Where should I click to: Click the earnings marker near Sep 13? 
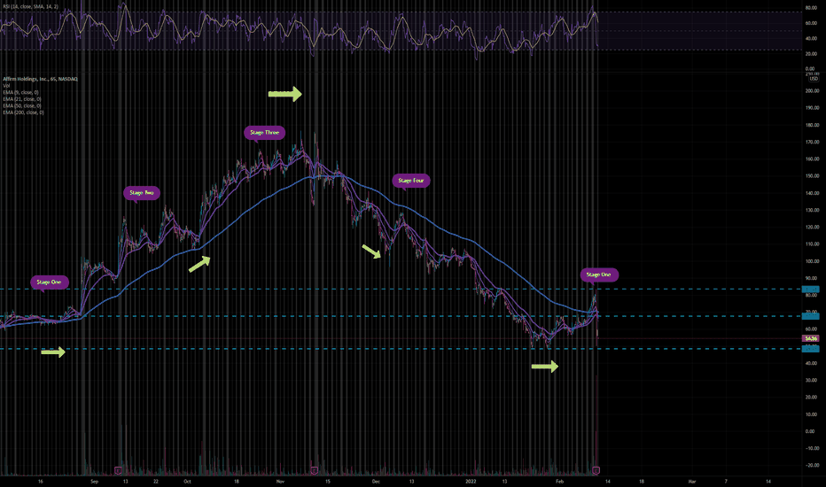(x=118, y=469)
